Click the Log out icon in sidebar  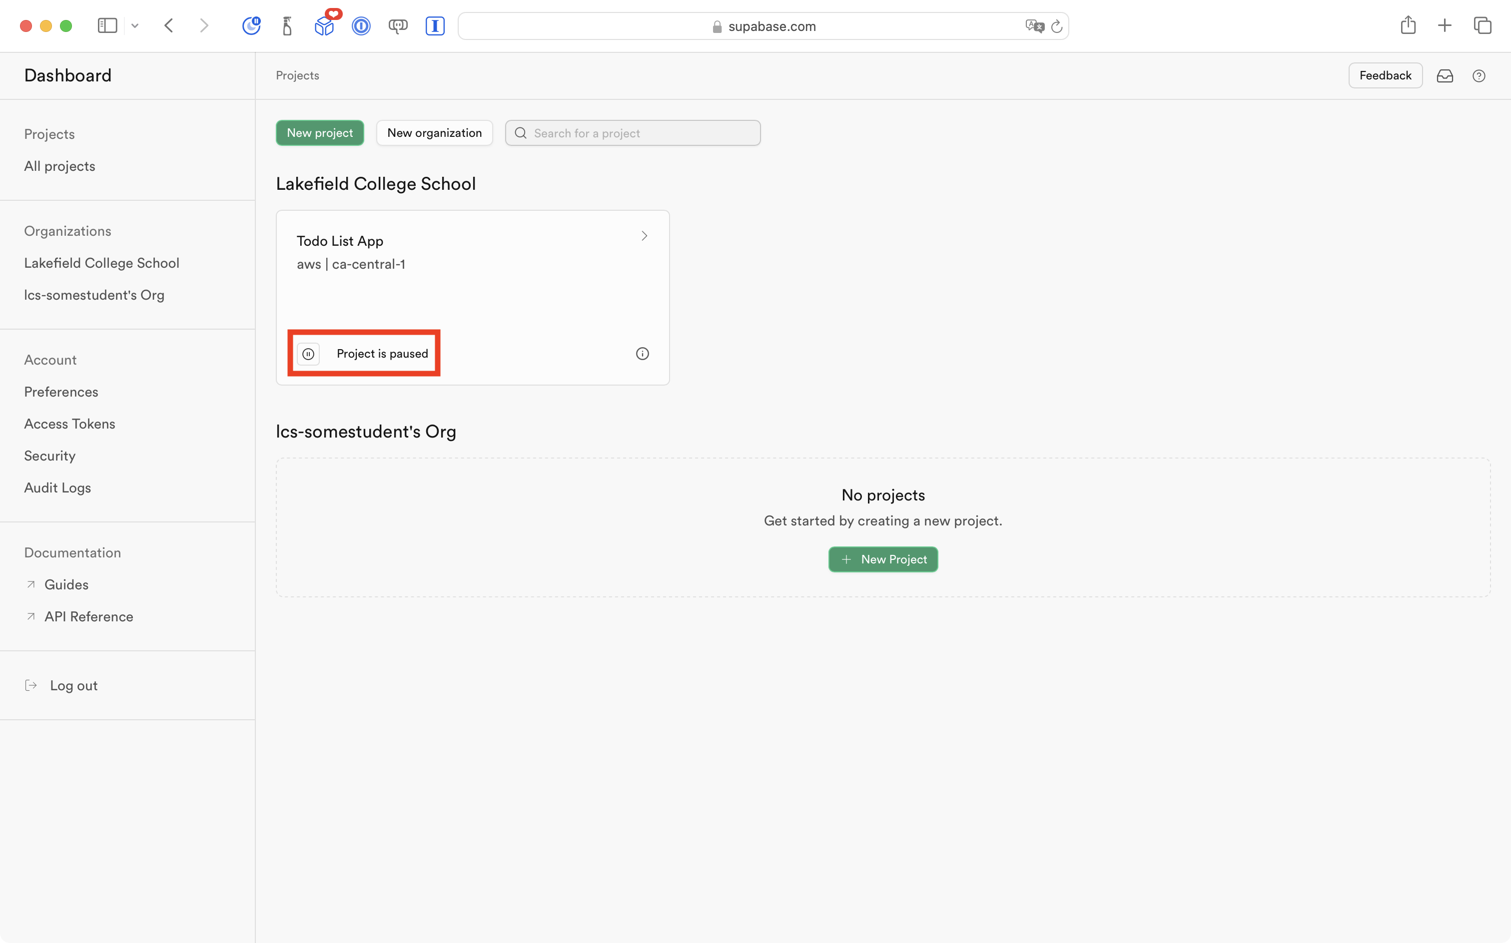pyautogui.click(x=30, y=685)
